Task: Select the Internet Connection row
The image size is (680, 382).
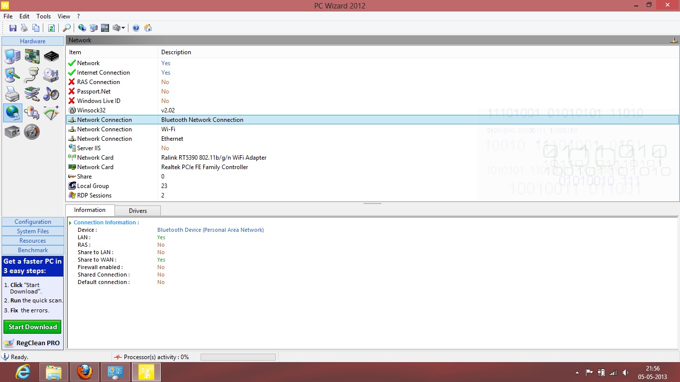Action: 372,73
